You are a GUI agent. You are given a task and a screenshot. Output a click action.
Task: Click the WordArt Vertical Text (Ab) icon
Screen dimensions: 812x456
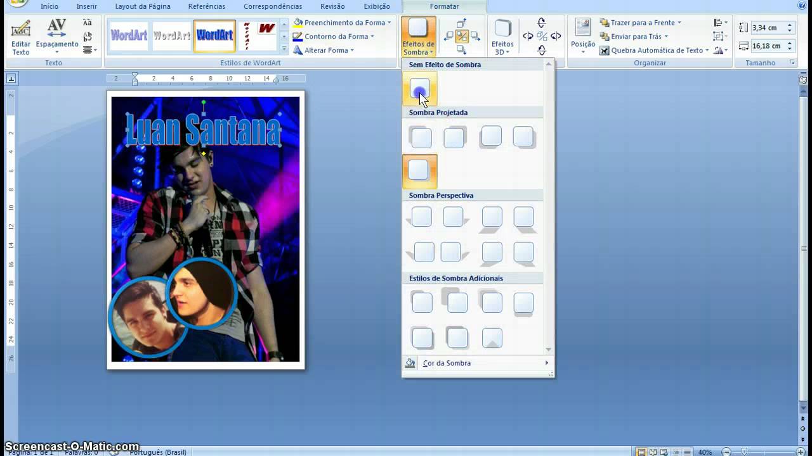tap(88, 36)
